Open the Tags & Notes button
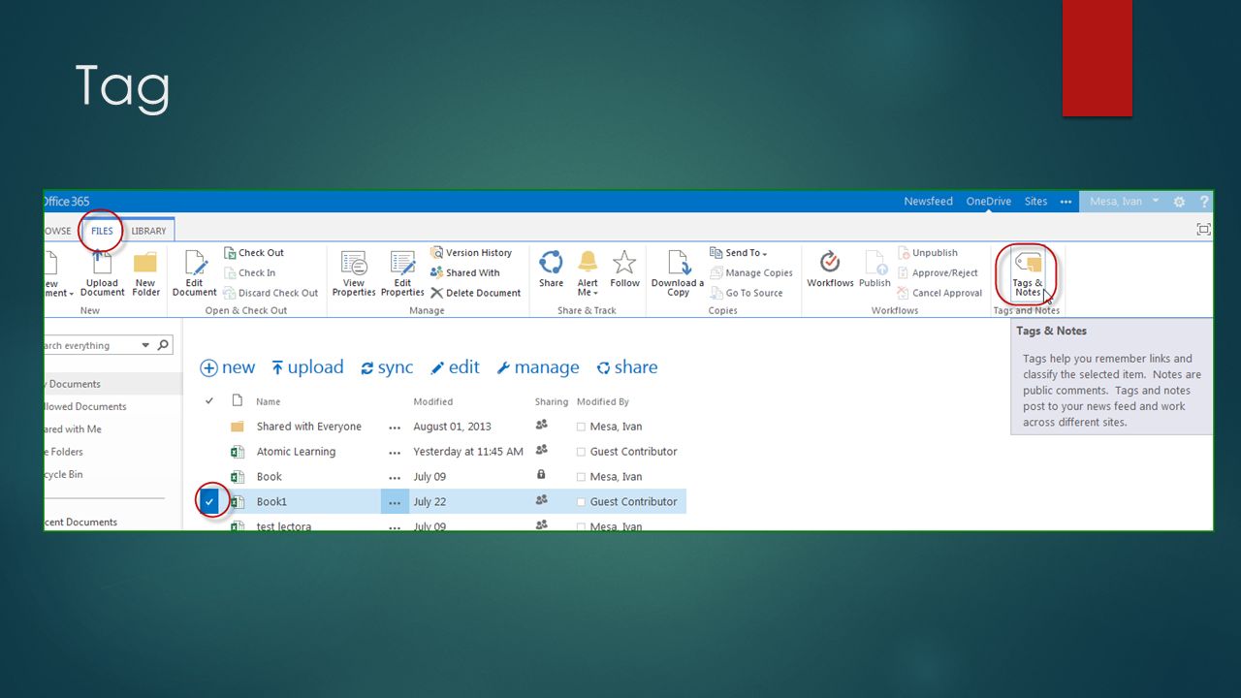This screenshot has width=1241, height=698. point(1027,274)
